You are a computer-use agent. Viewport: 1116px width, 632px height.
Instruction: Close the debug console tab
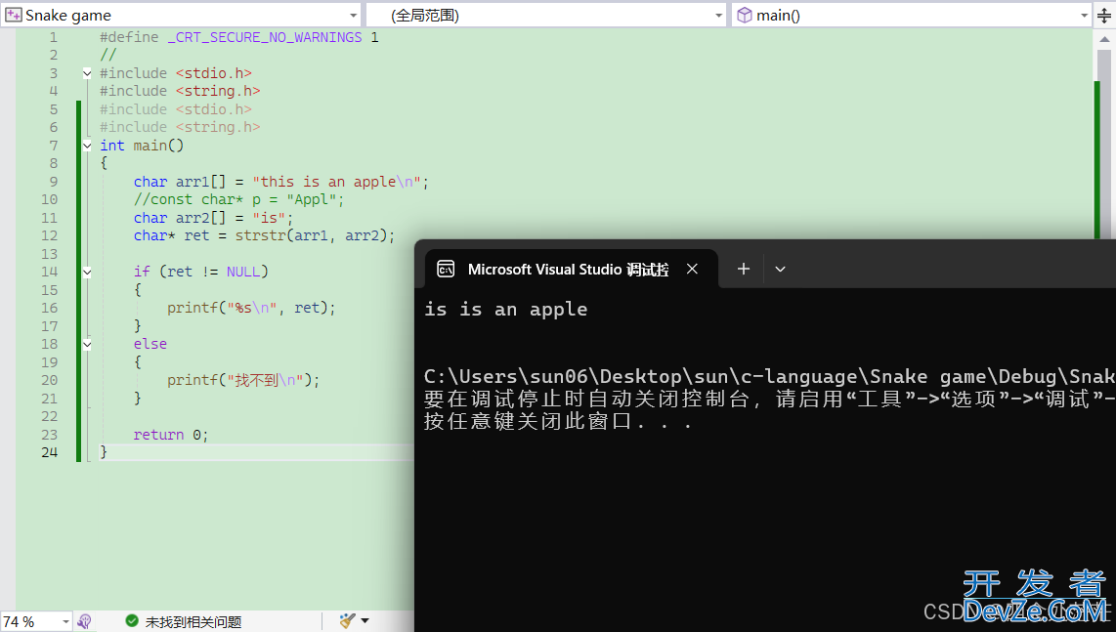tap(692, 269)
